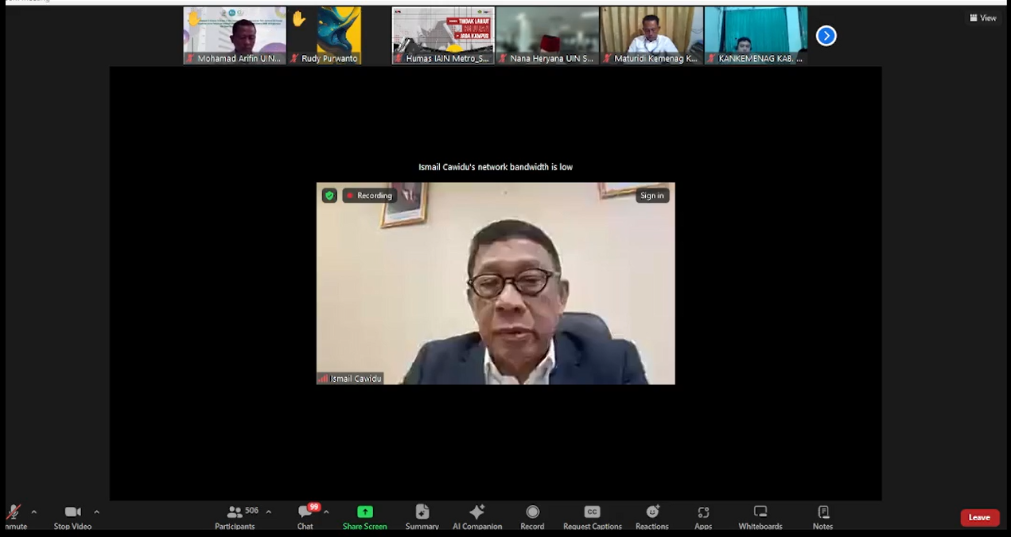Open the View menu

pyautogui.click(x=983, y=18)
